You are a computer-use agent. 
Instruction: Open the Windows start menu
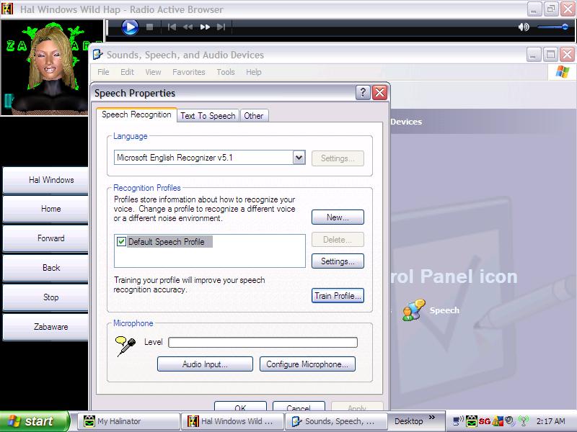tap(34, 421)
